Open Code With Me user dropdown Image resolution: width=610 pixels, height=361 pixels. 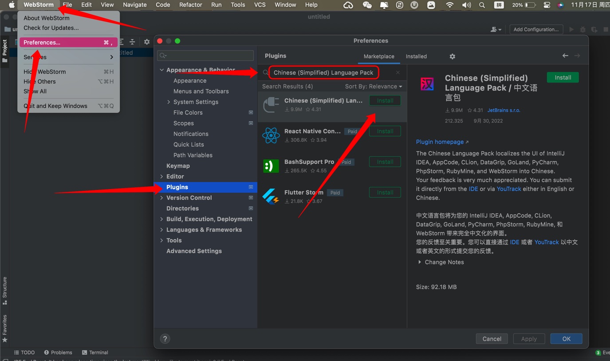(x=496, y=29)
